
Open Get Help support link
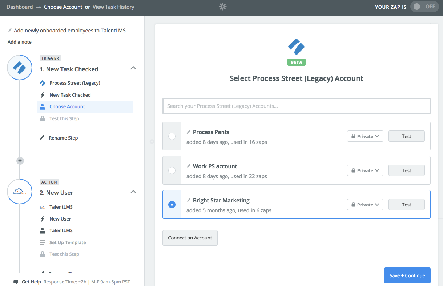pos(31,282)
